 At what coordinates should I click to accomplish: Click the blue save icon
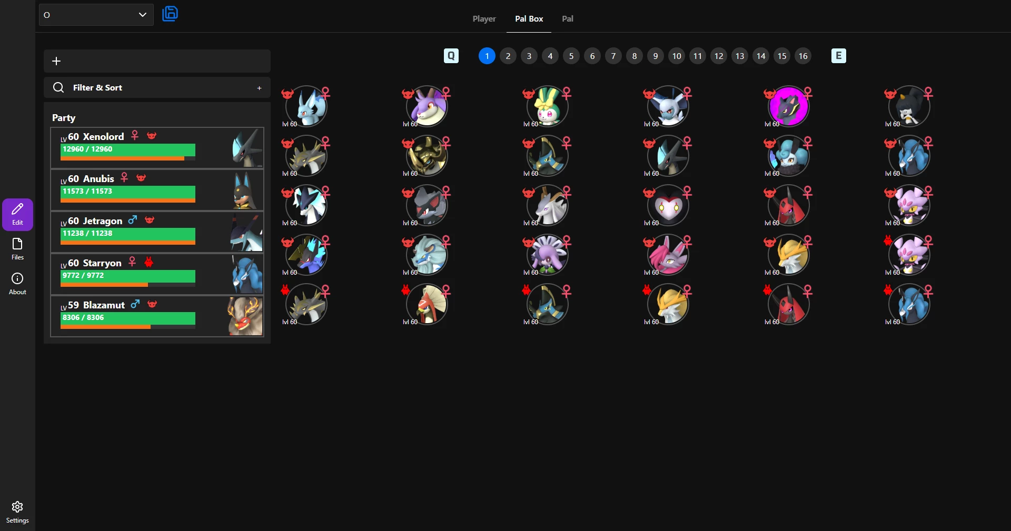[x=170, y=14]
